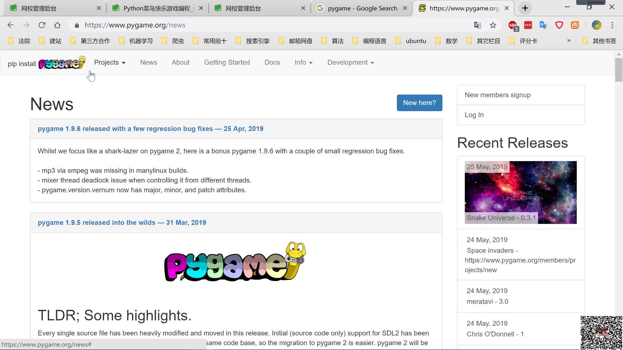Click the browser refresh icon
Viewport: 623px width, 350px height.
click(42, 25)
